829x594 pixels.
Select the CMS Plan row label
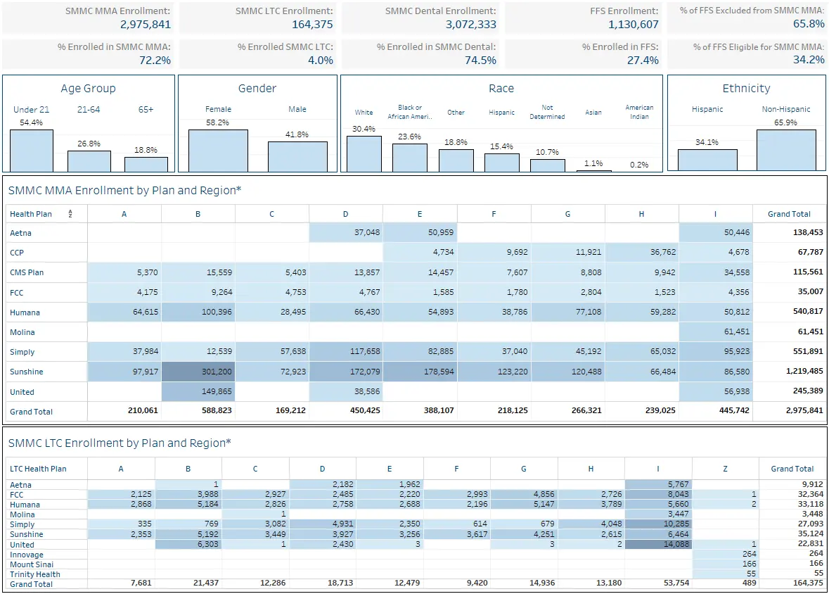(x=27, y=272)
